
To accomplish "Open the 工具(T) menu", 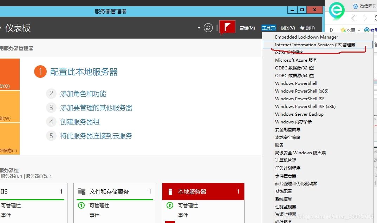I will click(268, 28).
